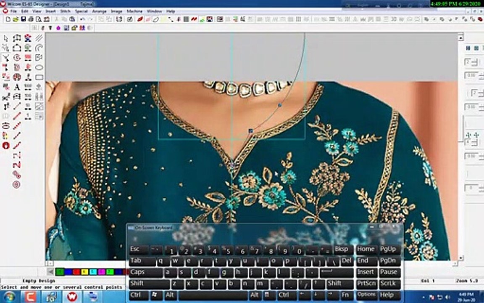The height and width of the screenshot is (303, 484).
Task: Select the dotted zigzag stitch tool
Action: tap(17, 155)
